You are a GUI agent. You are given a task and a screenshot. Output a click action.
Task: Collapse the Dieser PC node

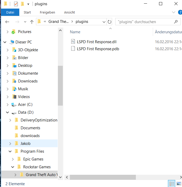(x=5, y=42)
